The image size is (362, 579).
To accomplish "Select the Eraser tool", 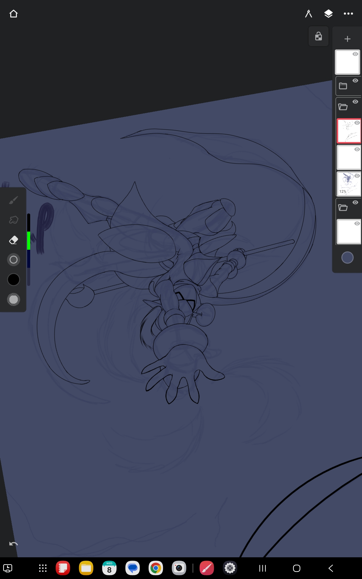I will click(14, 240).
